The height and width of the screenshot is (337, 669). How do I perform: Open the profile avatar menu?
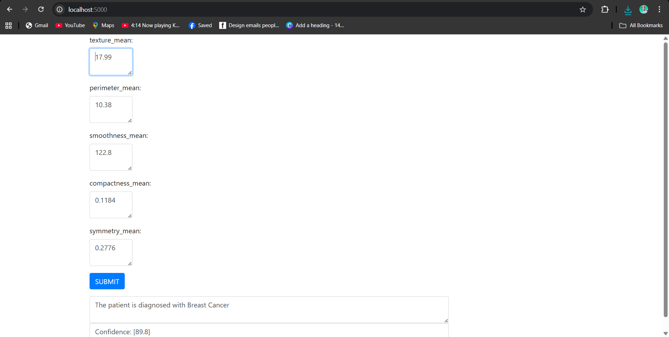coord(644,9)
